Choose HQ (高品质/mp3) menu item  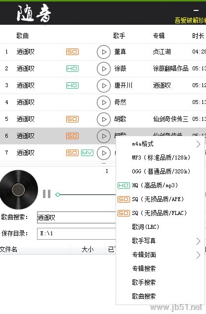(x=160, y=185)
